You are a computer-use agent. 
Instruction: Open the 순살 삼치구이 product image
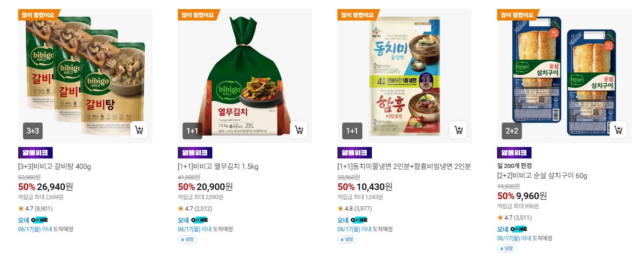tap(564, 76)
